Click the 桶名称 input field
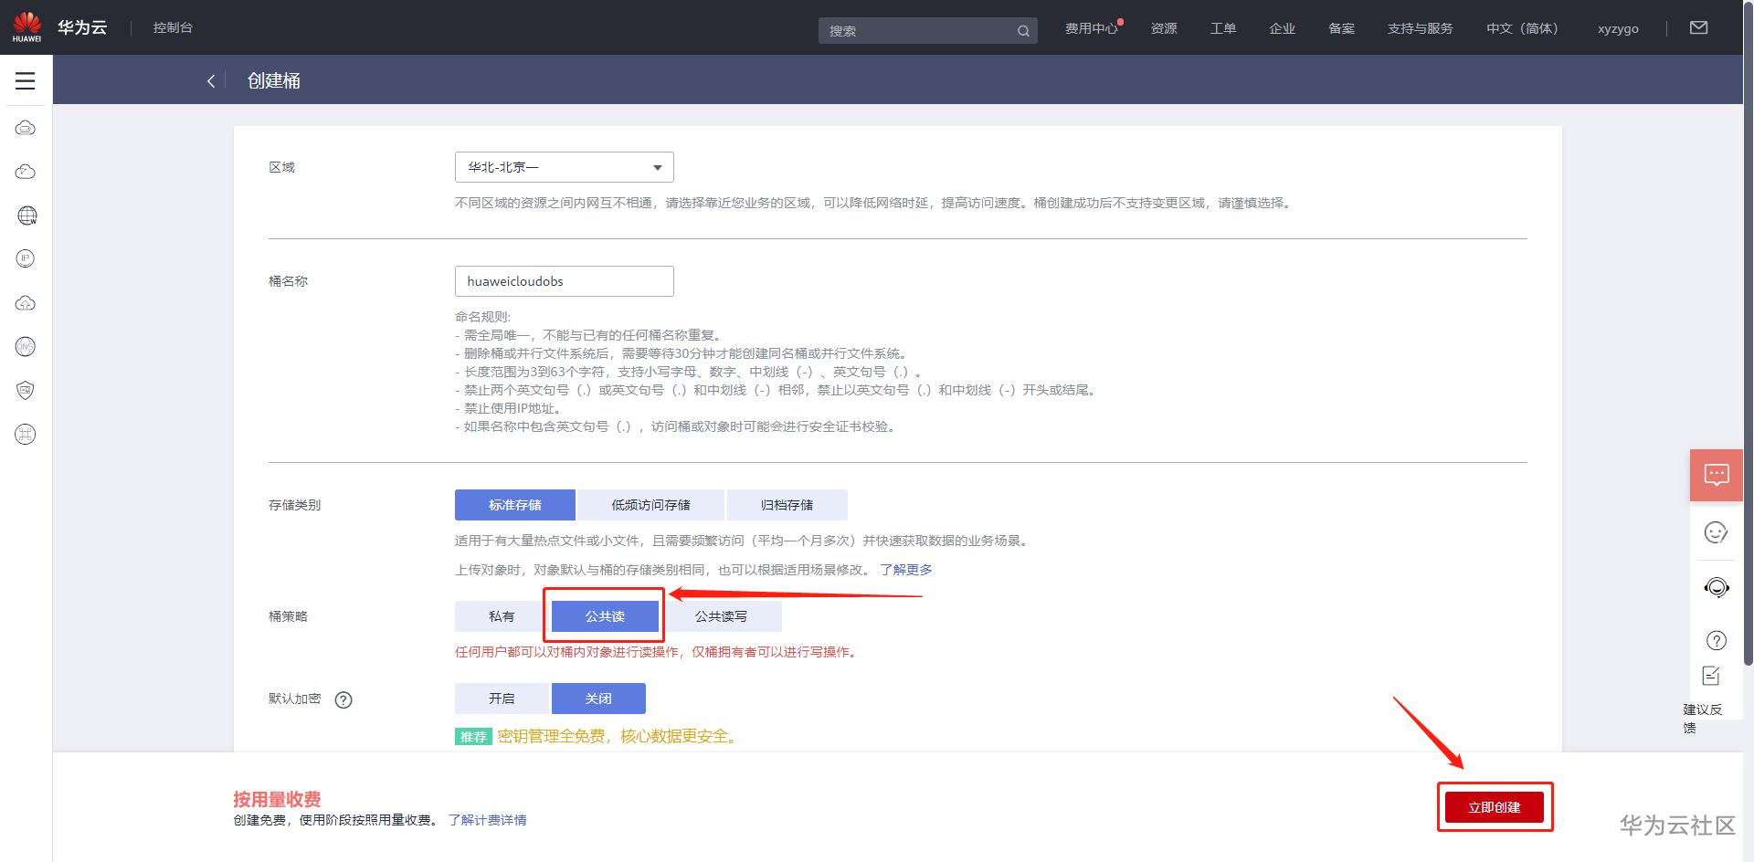Image resolution: width=1754 pixels, height=862 pixels. [x=565, y=281]
